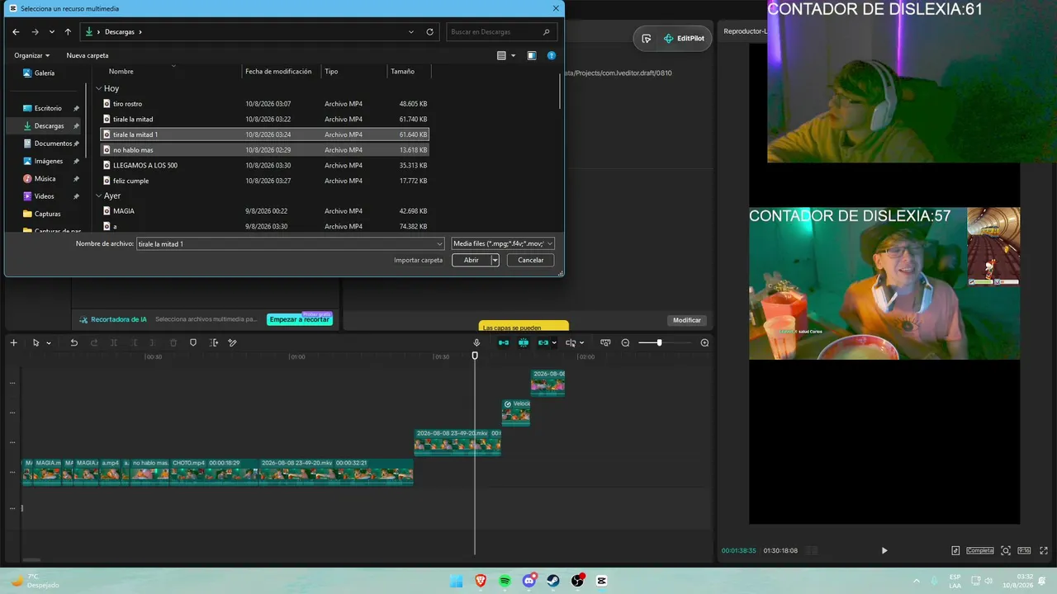1057x594 pixels.
Task: Toggle the preview pane in the file dialog
Action: pyautogui.click(x=531, y=55)
